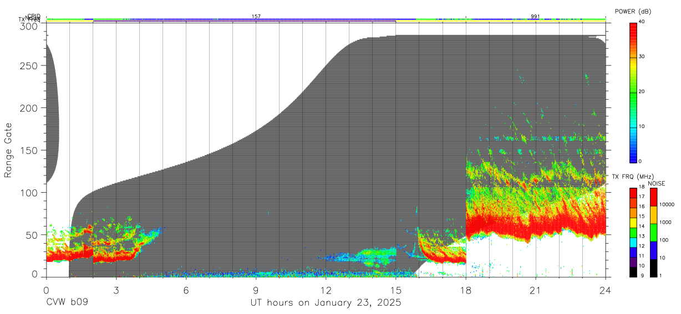Viewport: 681px width, 314px height.
Task: Click the POWER scale label '40'
Action: [x=642, y=22]
